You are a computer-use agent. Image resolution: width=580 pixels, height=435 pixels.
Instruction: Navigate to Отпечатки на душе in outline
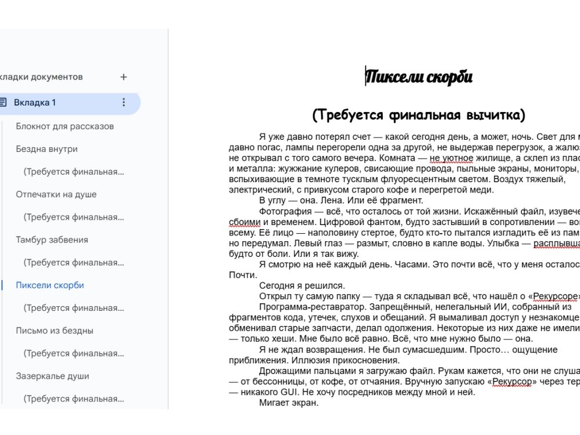point(56,194)
